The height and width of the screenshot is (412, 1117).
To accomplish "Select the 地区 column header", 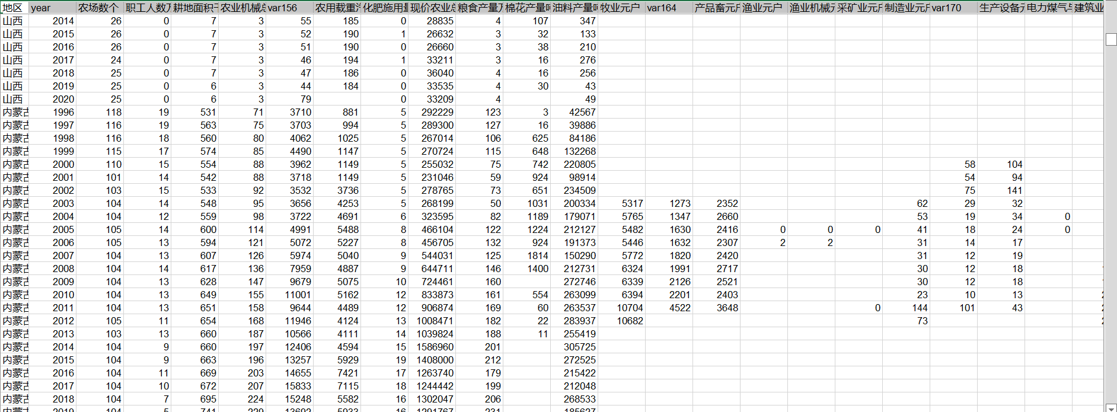I will tap(14, 8).
